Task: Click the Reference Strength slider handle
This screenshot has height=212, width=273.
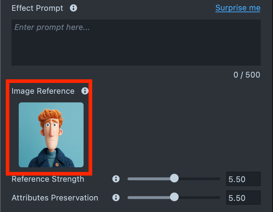Action: point(174,178)
